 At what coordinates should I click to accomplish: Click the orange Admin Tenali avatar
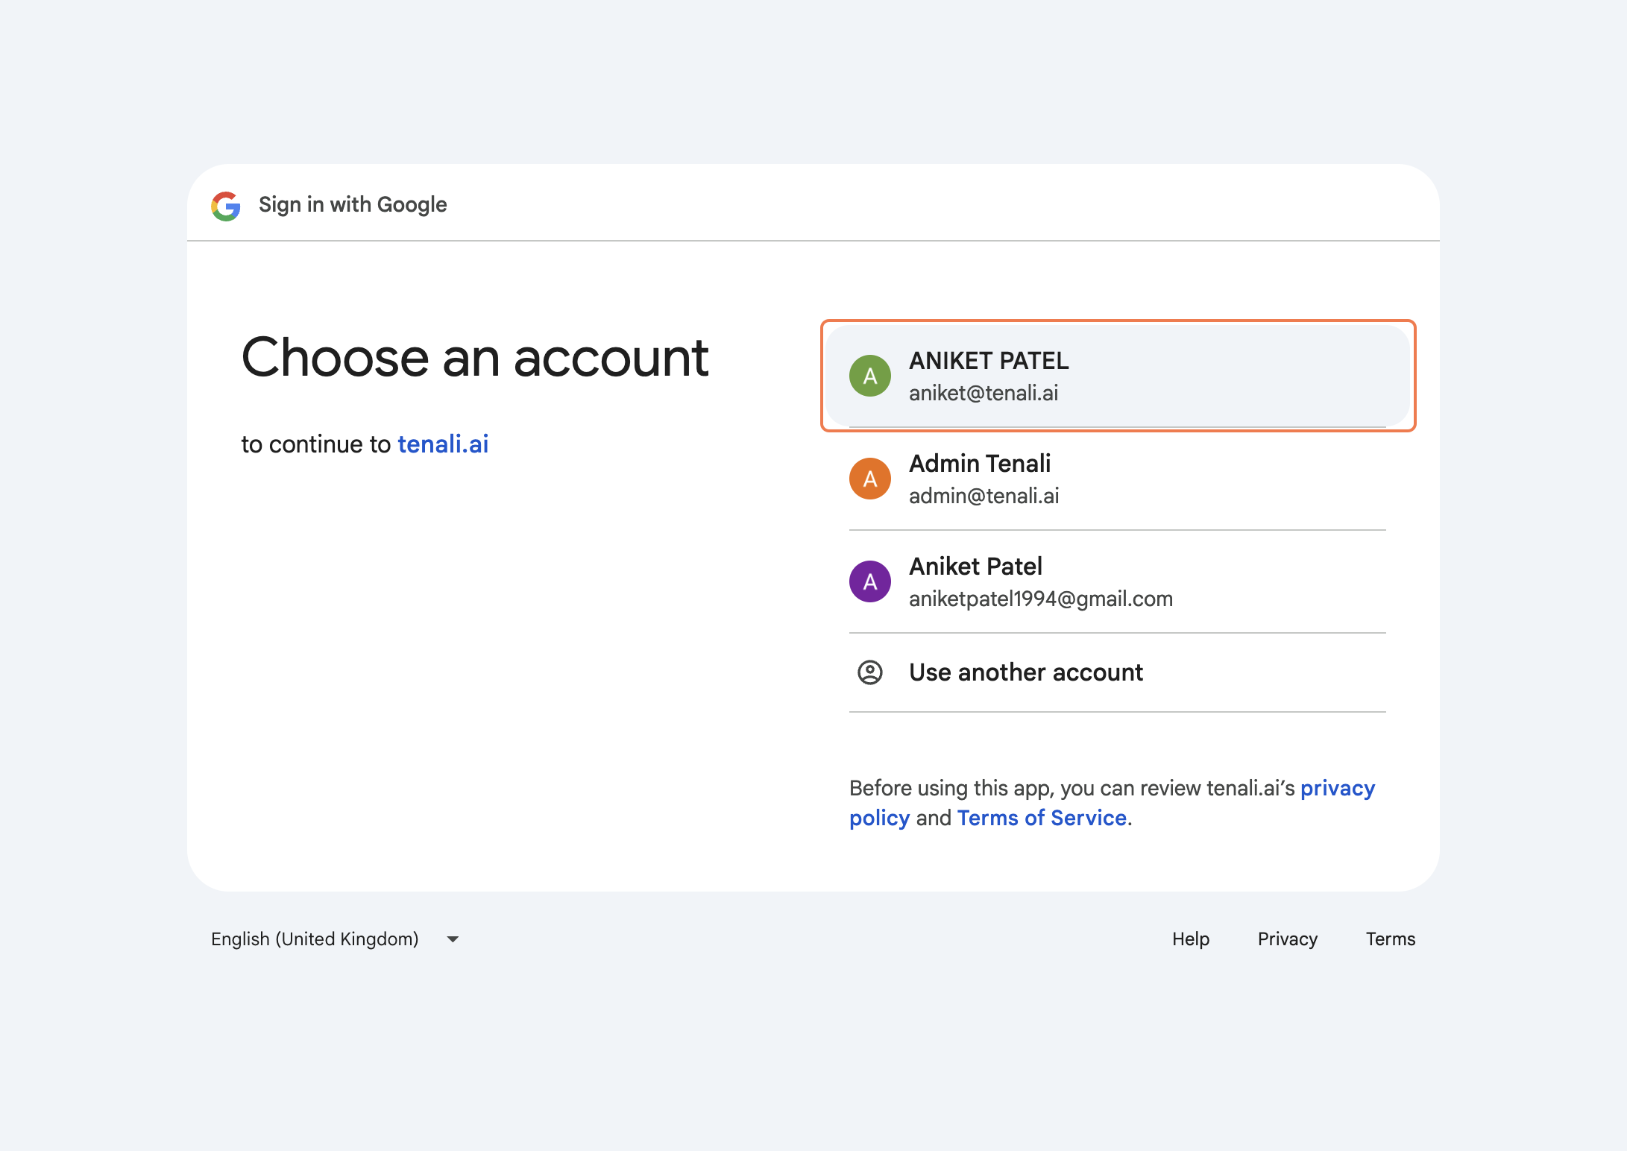click(x=869, y=479)
